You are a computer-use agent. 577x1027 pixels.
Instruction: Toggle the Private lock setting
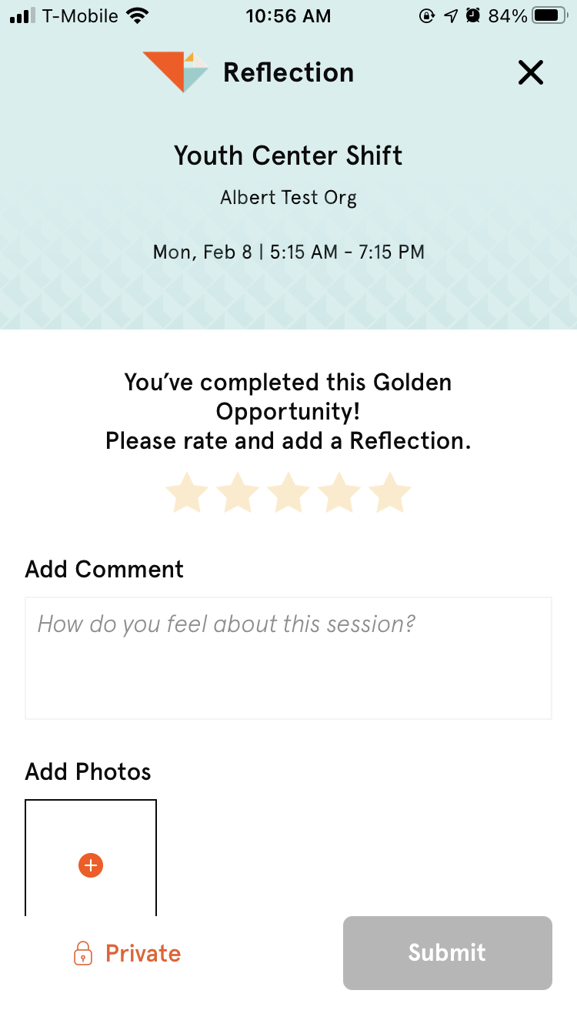pos(127,953)
